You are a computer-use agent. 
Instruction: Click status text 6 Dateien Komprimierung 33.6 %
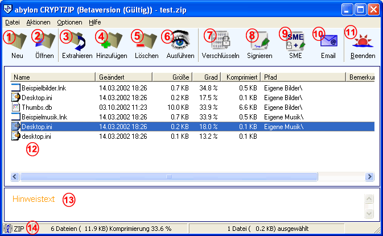click(x=111, y=229)
